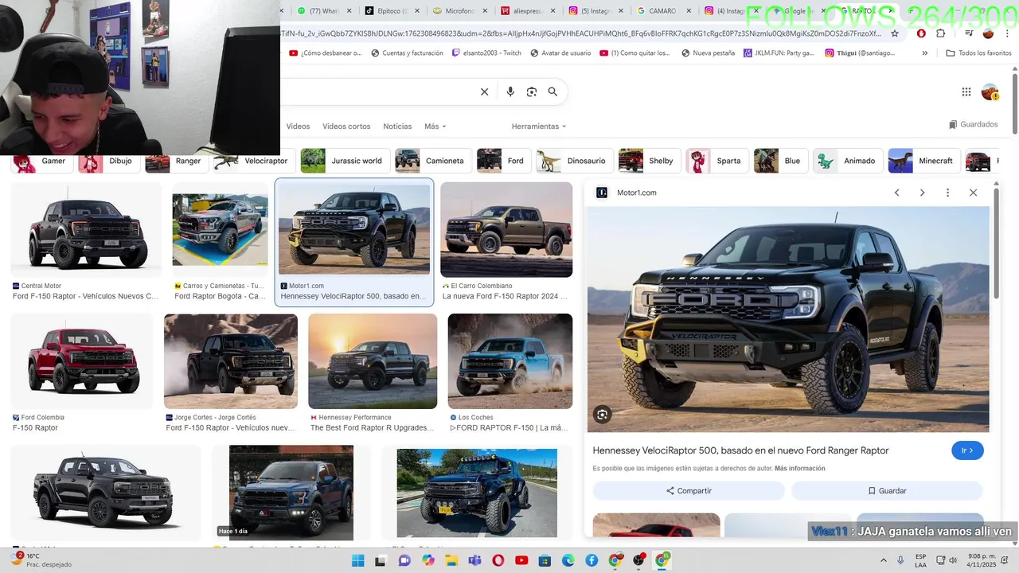Open Microsoft Store from the taskbar
1019x573 pixels.
click(545, 560)
